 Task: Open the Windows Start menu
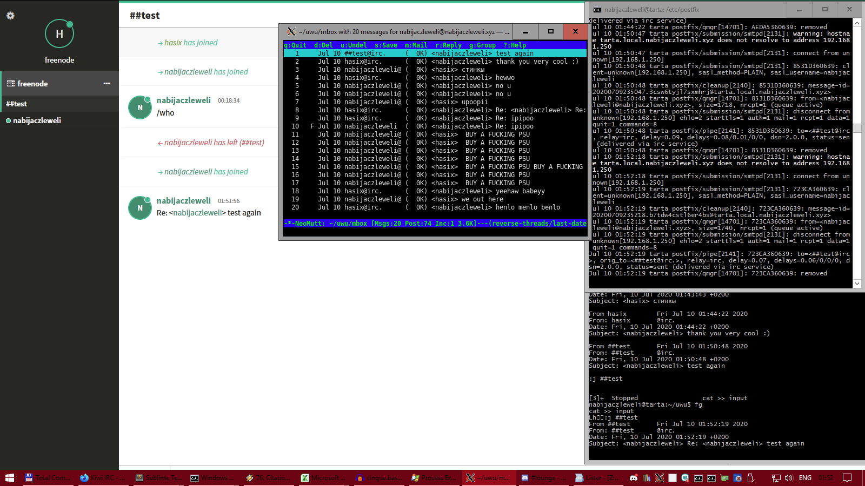tap(9, 478)
